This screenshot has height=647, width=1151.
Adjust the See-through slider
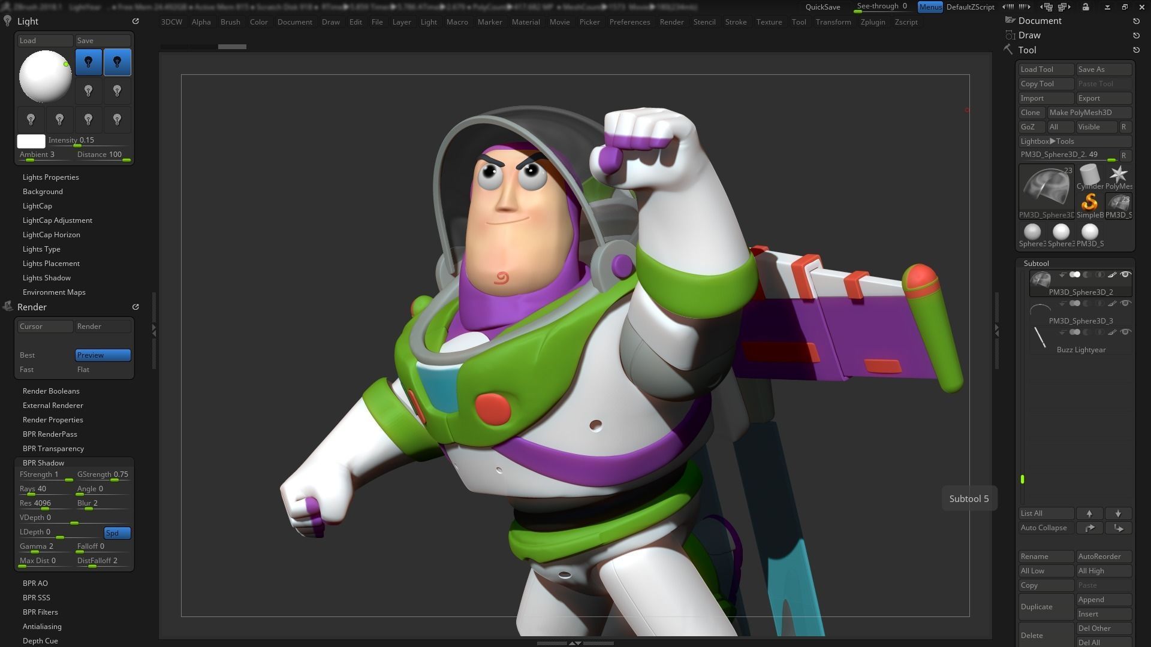click(x=882, y=7)
